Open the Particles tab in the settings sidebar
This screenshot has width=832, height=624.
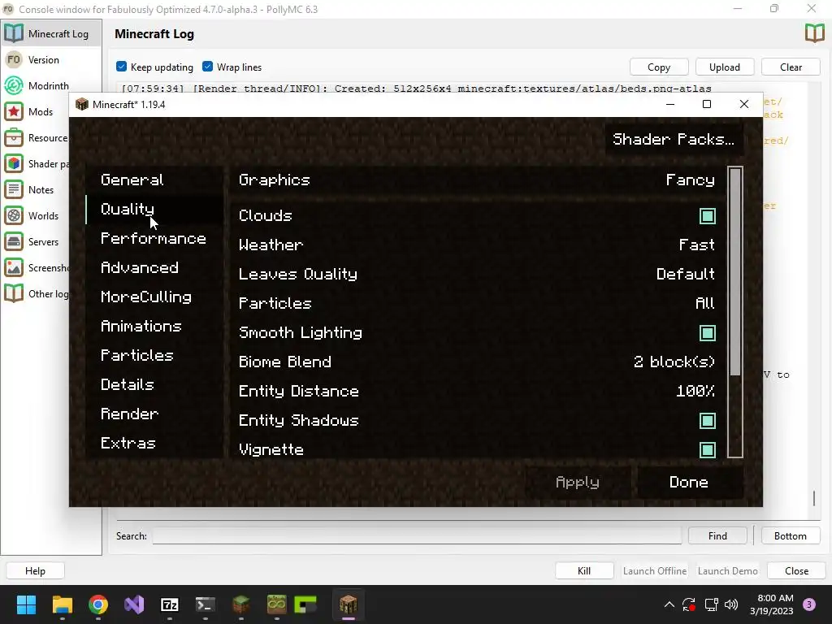click(154, 355)
